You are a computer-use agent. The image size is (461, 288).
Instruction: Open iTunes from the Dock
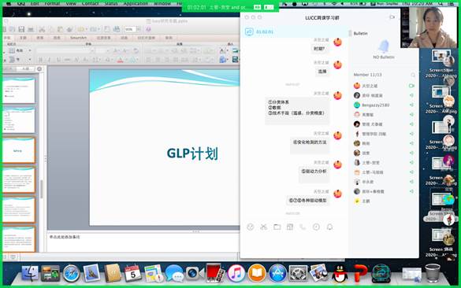point(236,273)
